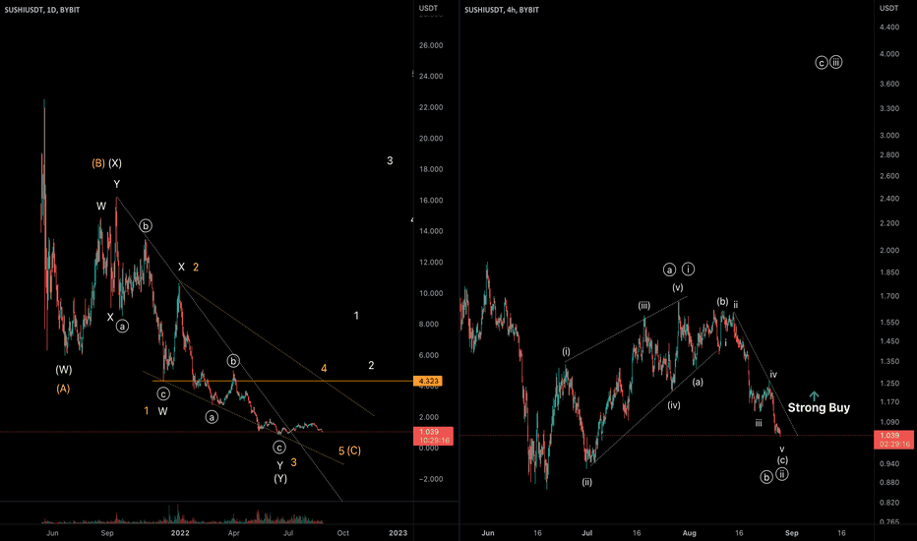Image resolution: width=917 pixels, height=541 pixels.
Task: Click the 2022 label on the time axis
Action: (x=180, y=533)
